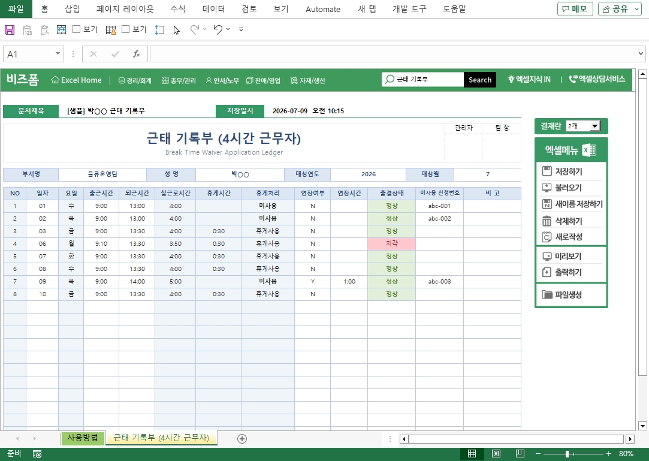The width and height of the screenshot is (649, 461).
Task: Open the 데이터 ribbon tab
Action: click(213, 9)
